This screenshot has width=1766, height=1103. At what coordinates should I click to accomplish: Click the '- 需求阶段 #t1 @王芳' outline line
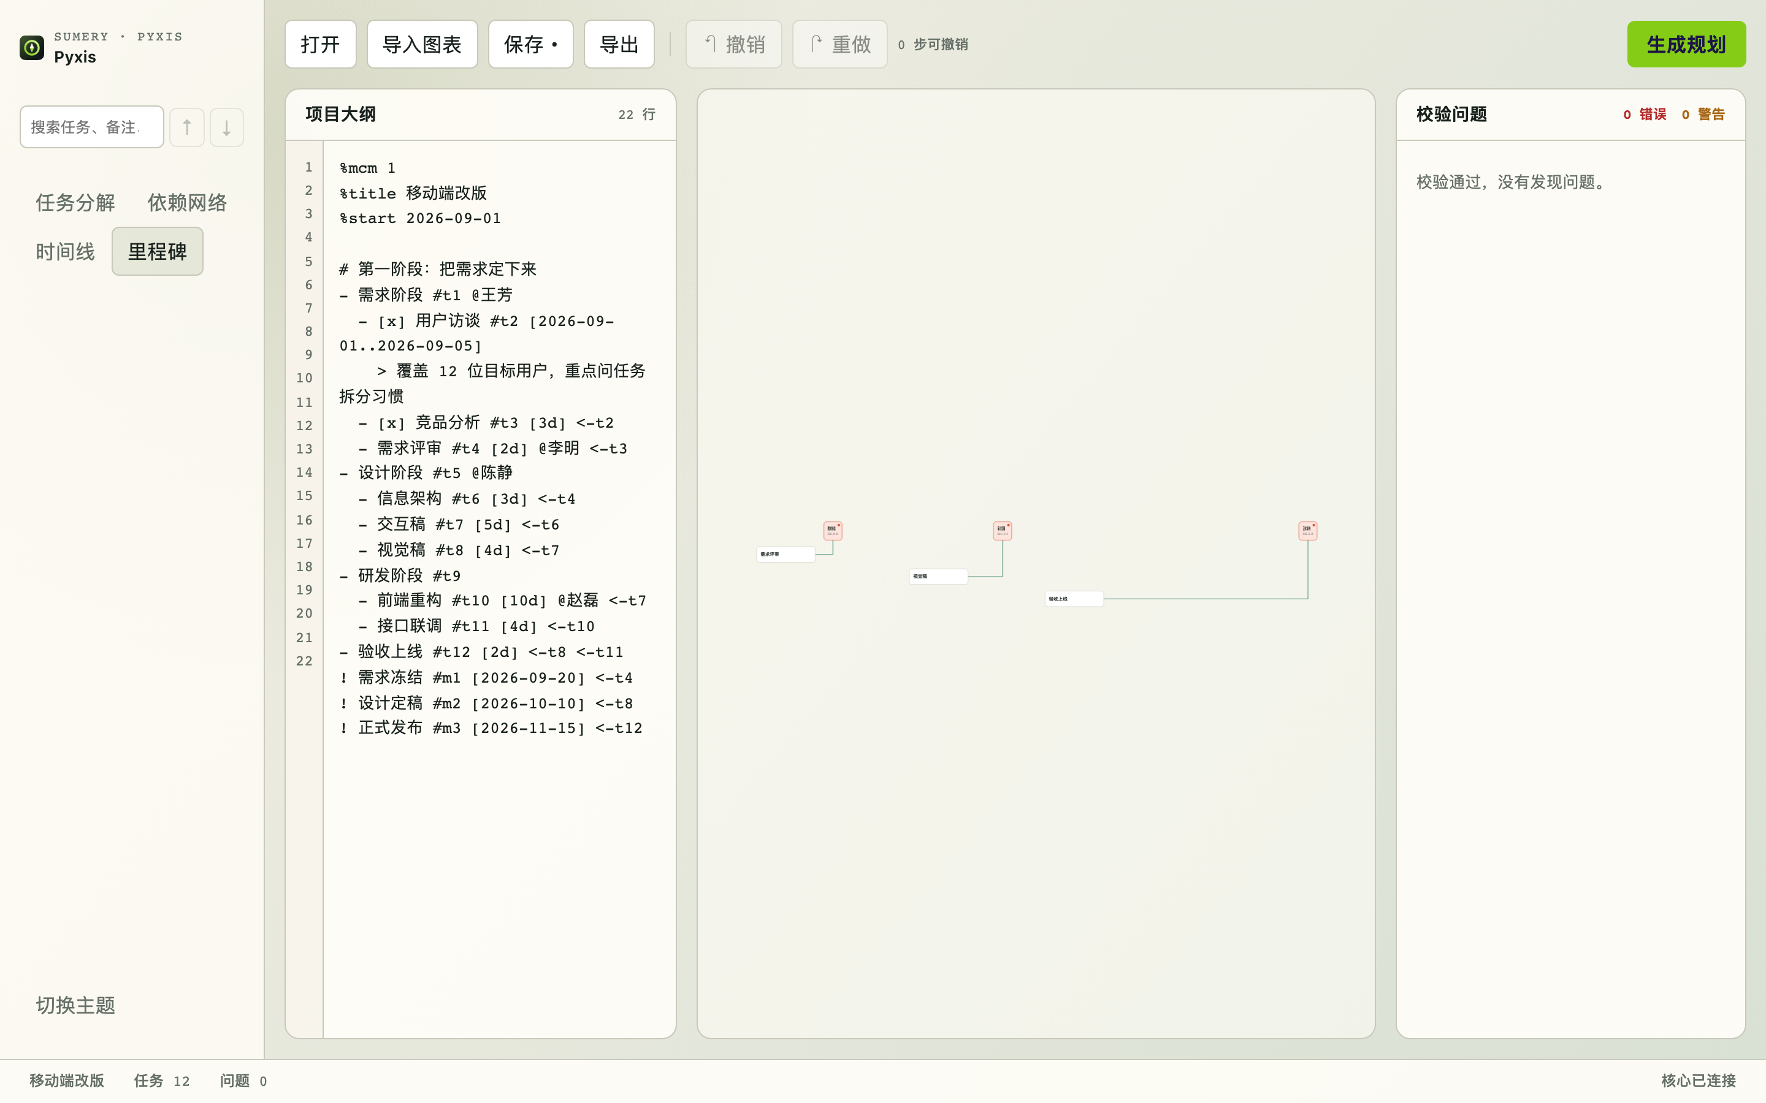pyautogui.click(x=426, y=295)
